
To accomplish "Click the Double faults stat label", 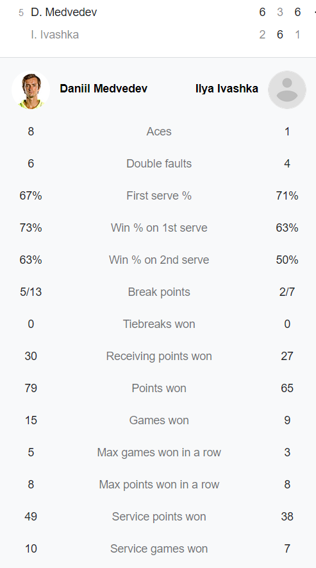I will click(x=159, y=164).
